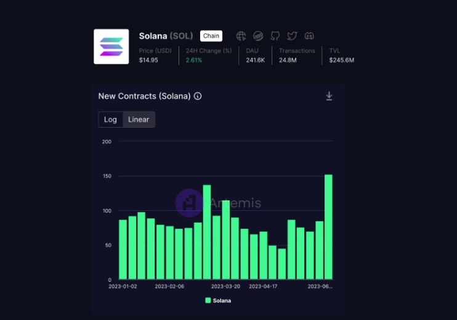
Task: Click the 241.6K DAU value
Action: point(256,60)
